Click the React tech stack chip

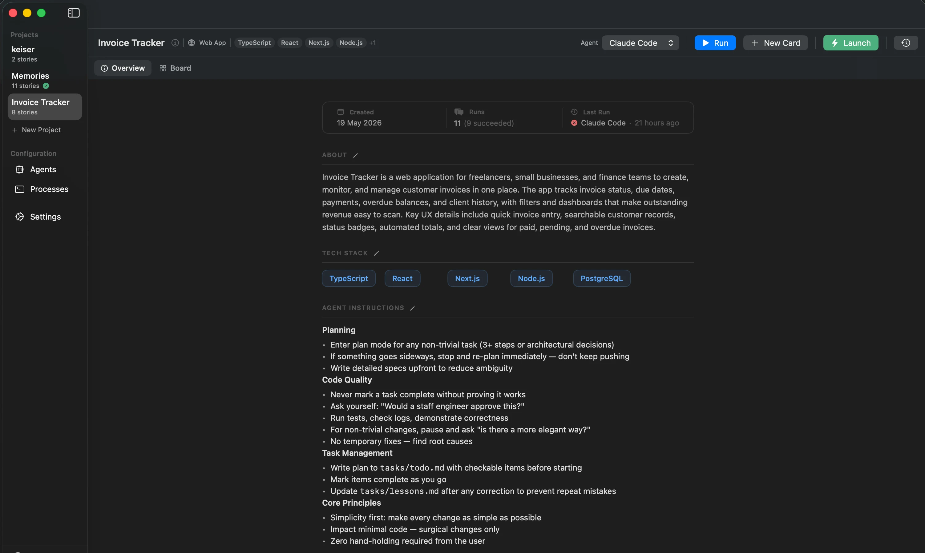pos(402,279)
